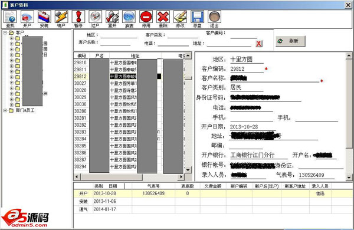Image resolution: width=354 pixels, height=230 pixels.
Task: Click the 暂停 red exclamation icon
Action: (78, 19)
